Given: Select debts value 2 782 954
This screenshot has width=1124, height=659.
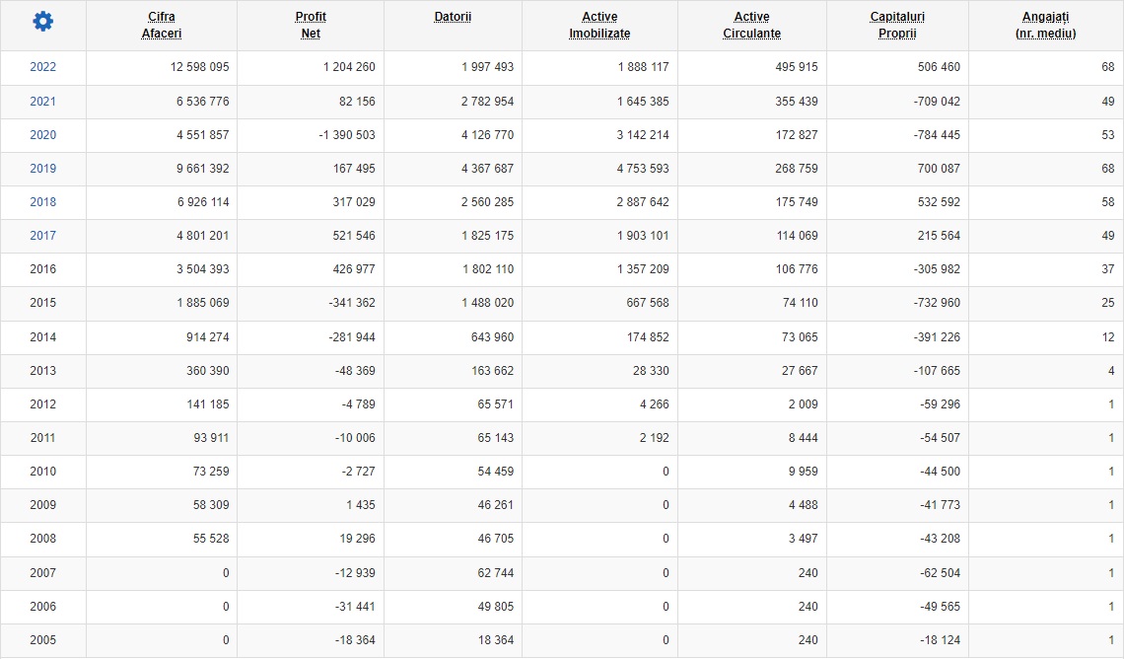Looking at the screenshot, I should (487, 101).
